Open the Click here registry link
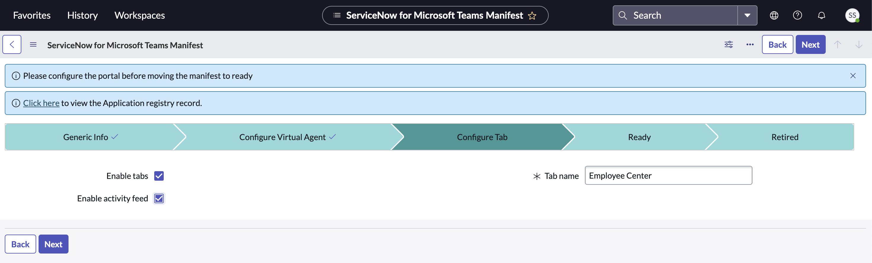 coord(41,103)
